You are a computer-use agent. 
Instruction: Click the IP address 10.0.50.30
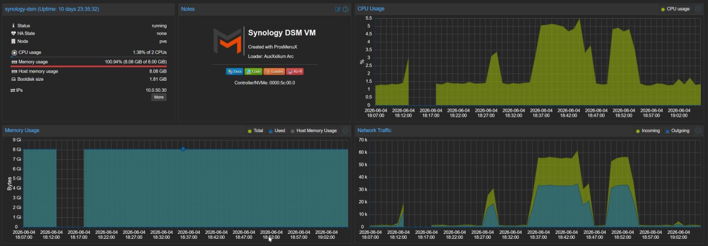pyautogui.click(x=156, y=90)
